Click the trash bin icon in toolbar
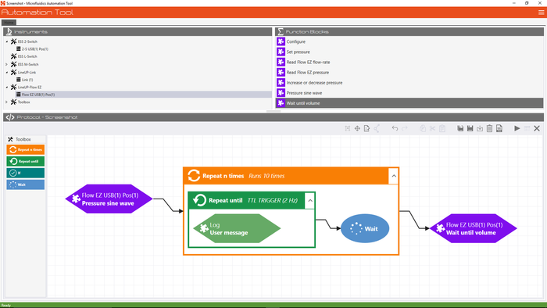Image resolution: width=547 pixels, height=308 pixels. pyautogui.click(x=489, y=128)
